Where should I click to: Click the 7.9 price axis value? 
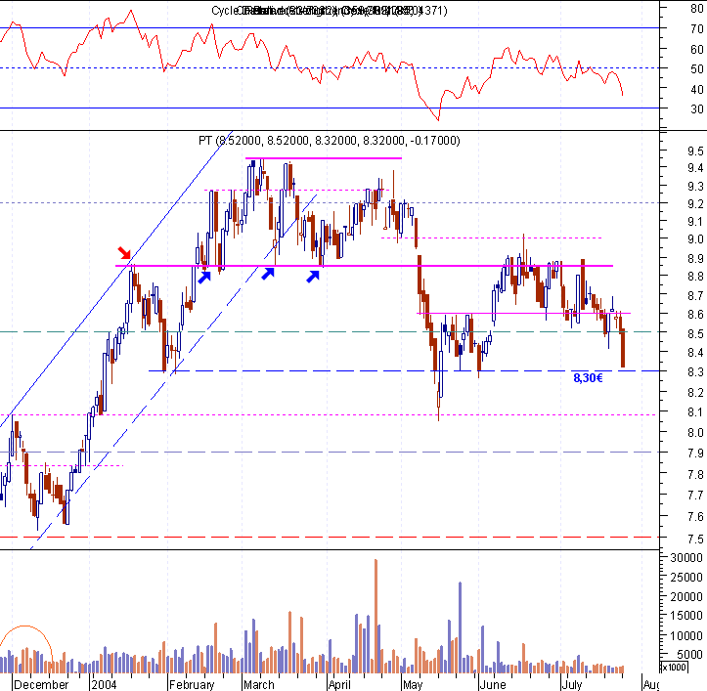[695, 453]
